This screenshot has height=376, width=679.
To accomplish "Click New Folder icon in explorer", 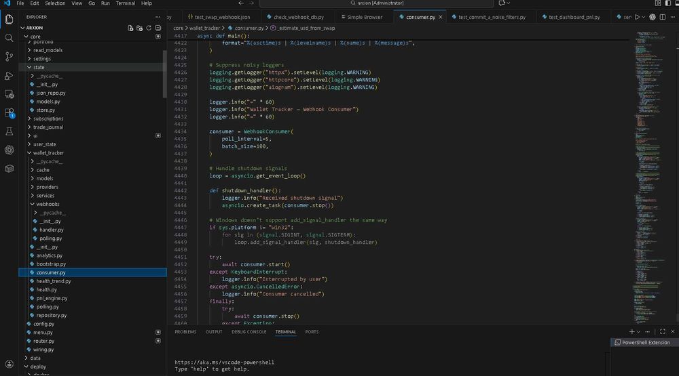I will coord(139,28).
